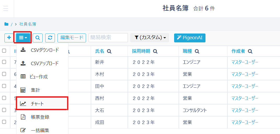The width and height of the screenshot is (280, 134).
Task: Click search icon next to 作成者 column
Action: pyautogui.click(x=250, y=51)
